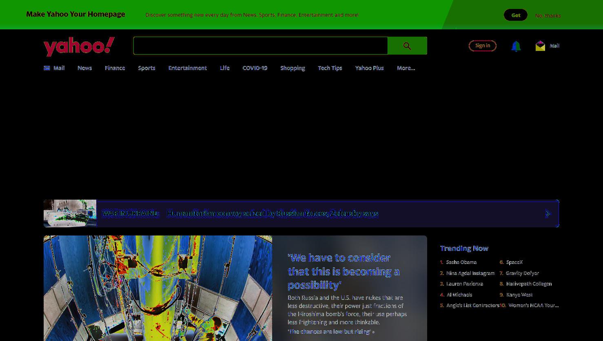Click the featured story image
This screenshot has width=603, height=341.
click(x=158, y=288)
